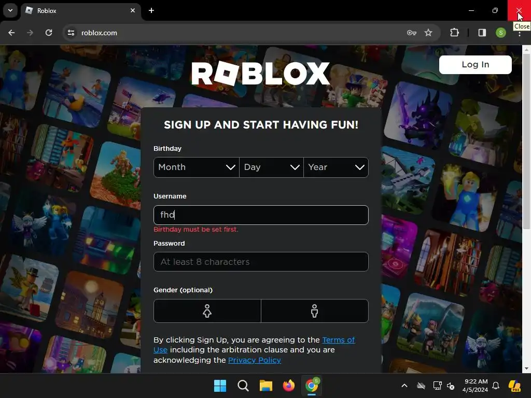Click the scrollbar down arrow

tap(526, 368)
